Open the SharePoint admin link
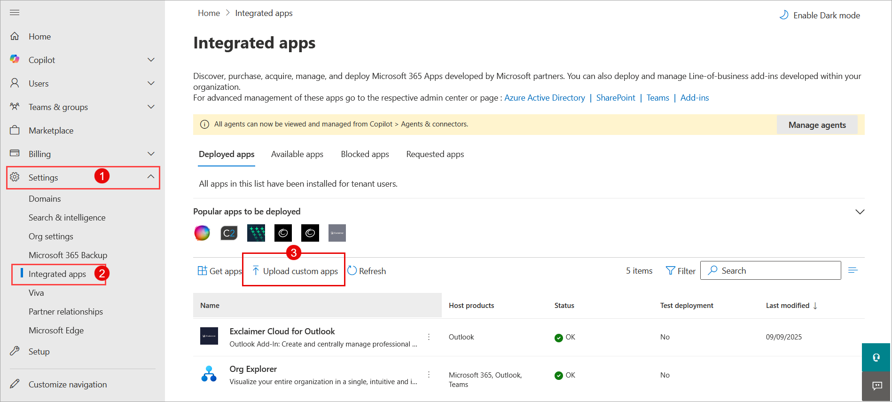892x402 pixels. 615,98
